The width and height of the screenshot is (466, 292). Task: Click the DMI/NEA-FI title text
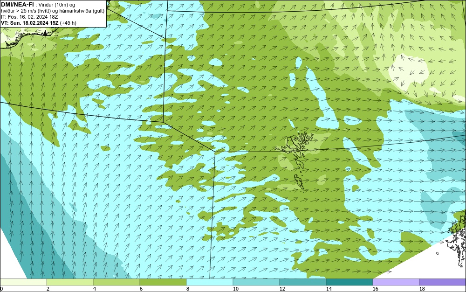point(17,5)
